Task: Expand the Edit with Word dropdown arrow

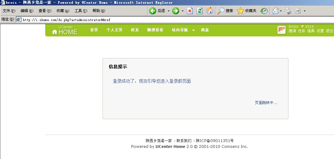Action: (305, 11)
